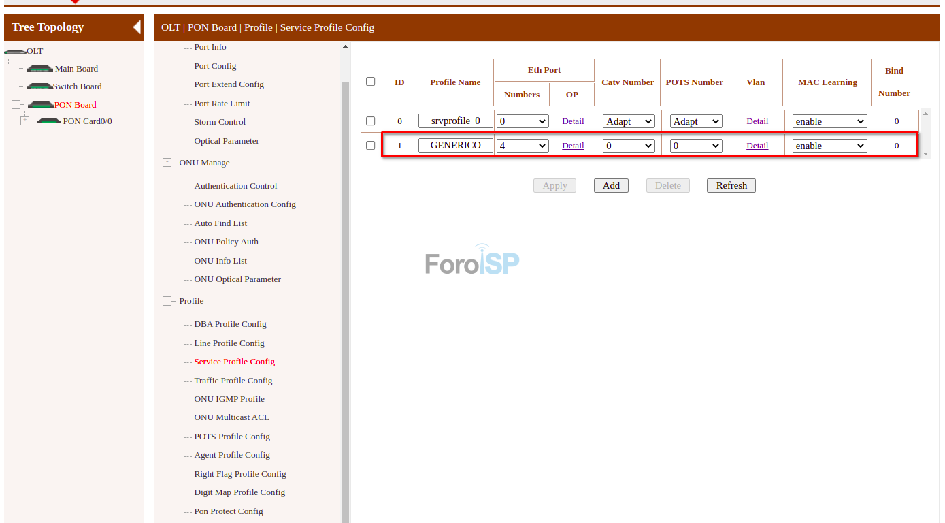Check the checkbox for srvprofile_0 row

[x=370, y=121]
